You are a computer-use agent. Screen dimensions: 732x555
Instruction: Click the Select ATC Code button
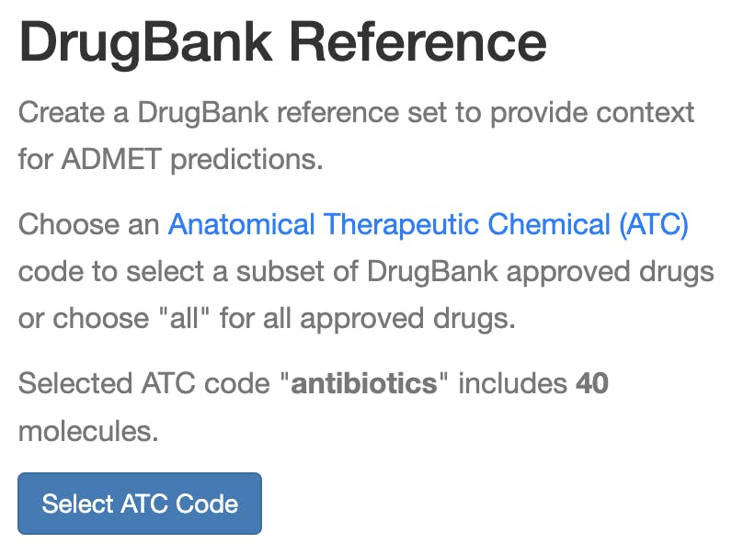(x=140, y=504)
